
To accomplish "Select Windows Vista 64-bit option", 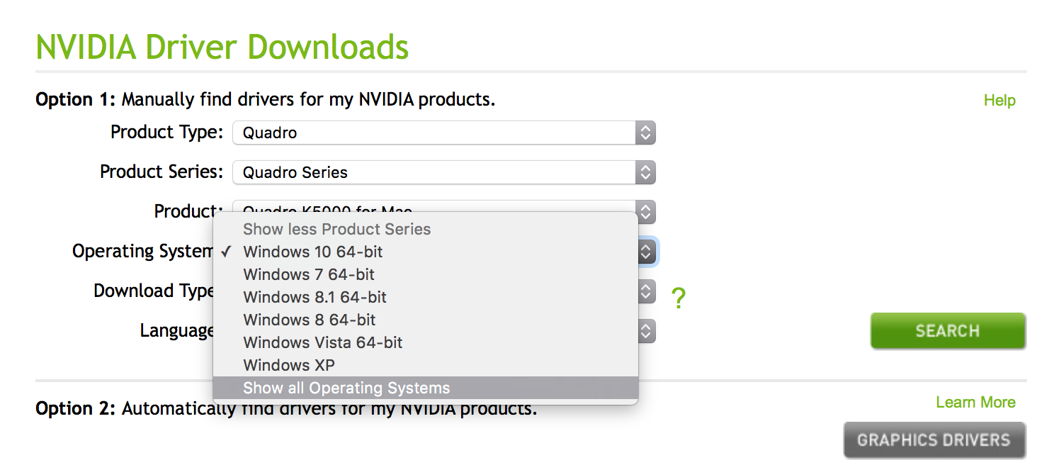I will click(322, 342).
